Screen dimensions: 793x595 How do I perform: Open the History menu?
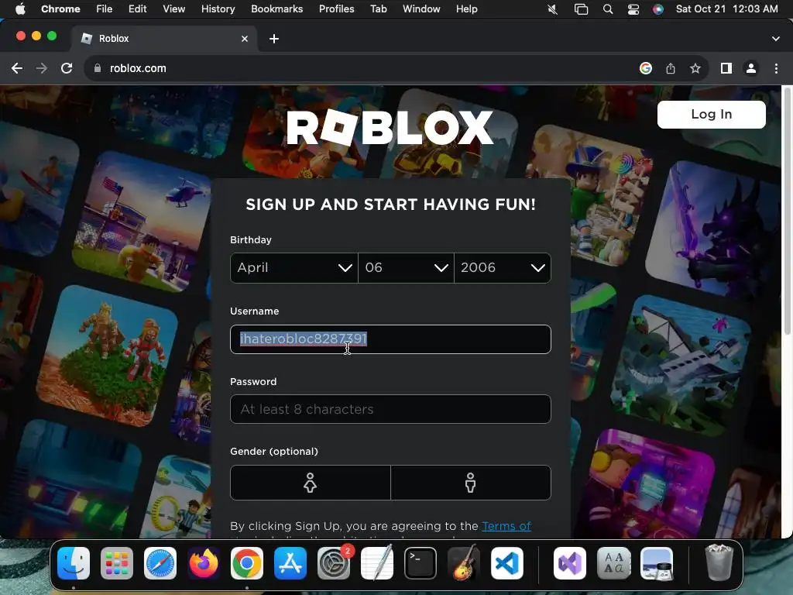click(218, 9)
